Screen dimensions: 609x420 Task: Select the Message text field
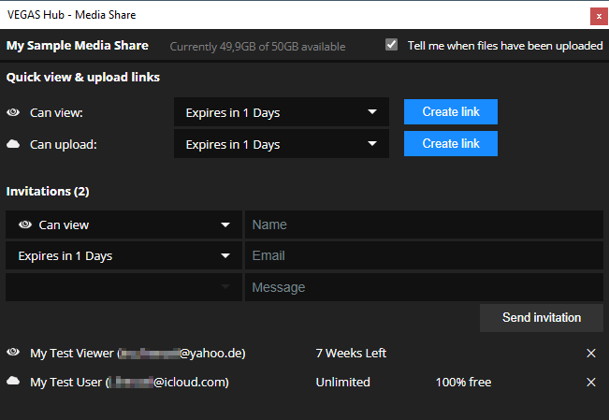(424, 287)
